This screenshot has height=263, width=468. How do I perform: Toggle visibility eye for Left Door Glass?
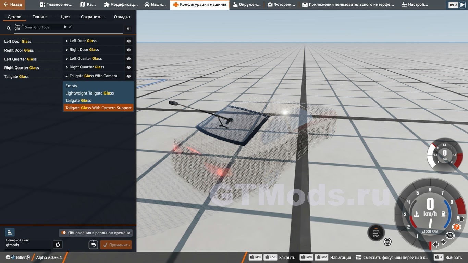[x=128, y=41]
